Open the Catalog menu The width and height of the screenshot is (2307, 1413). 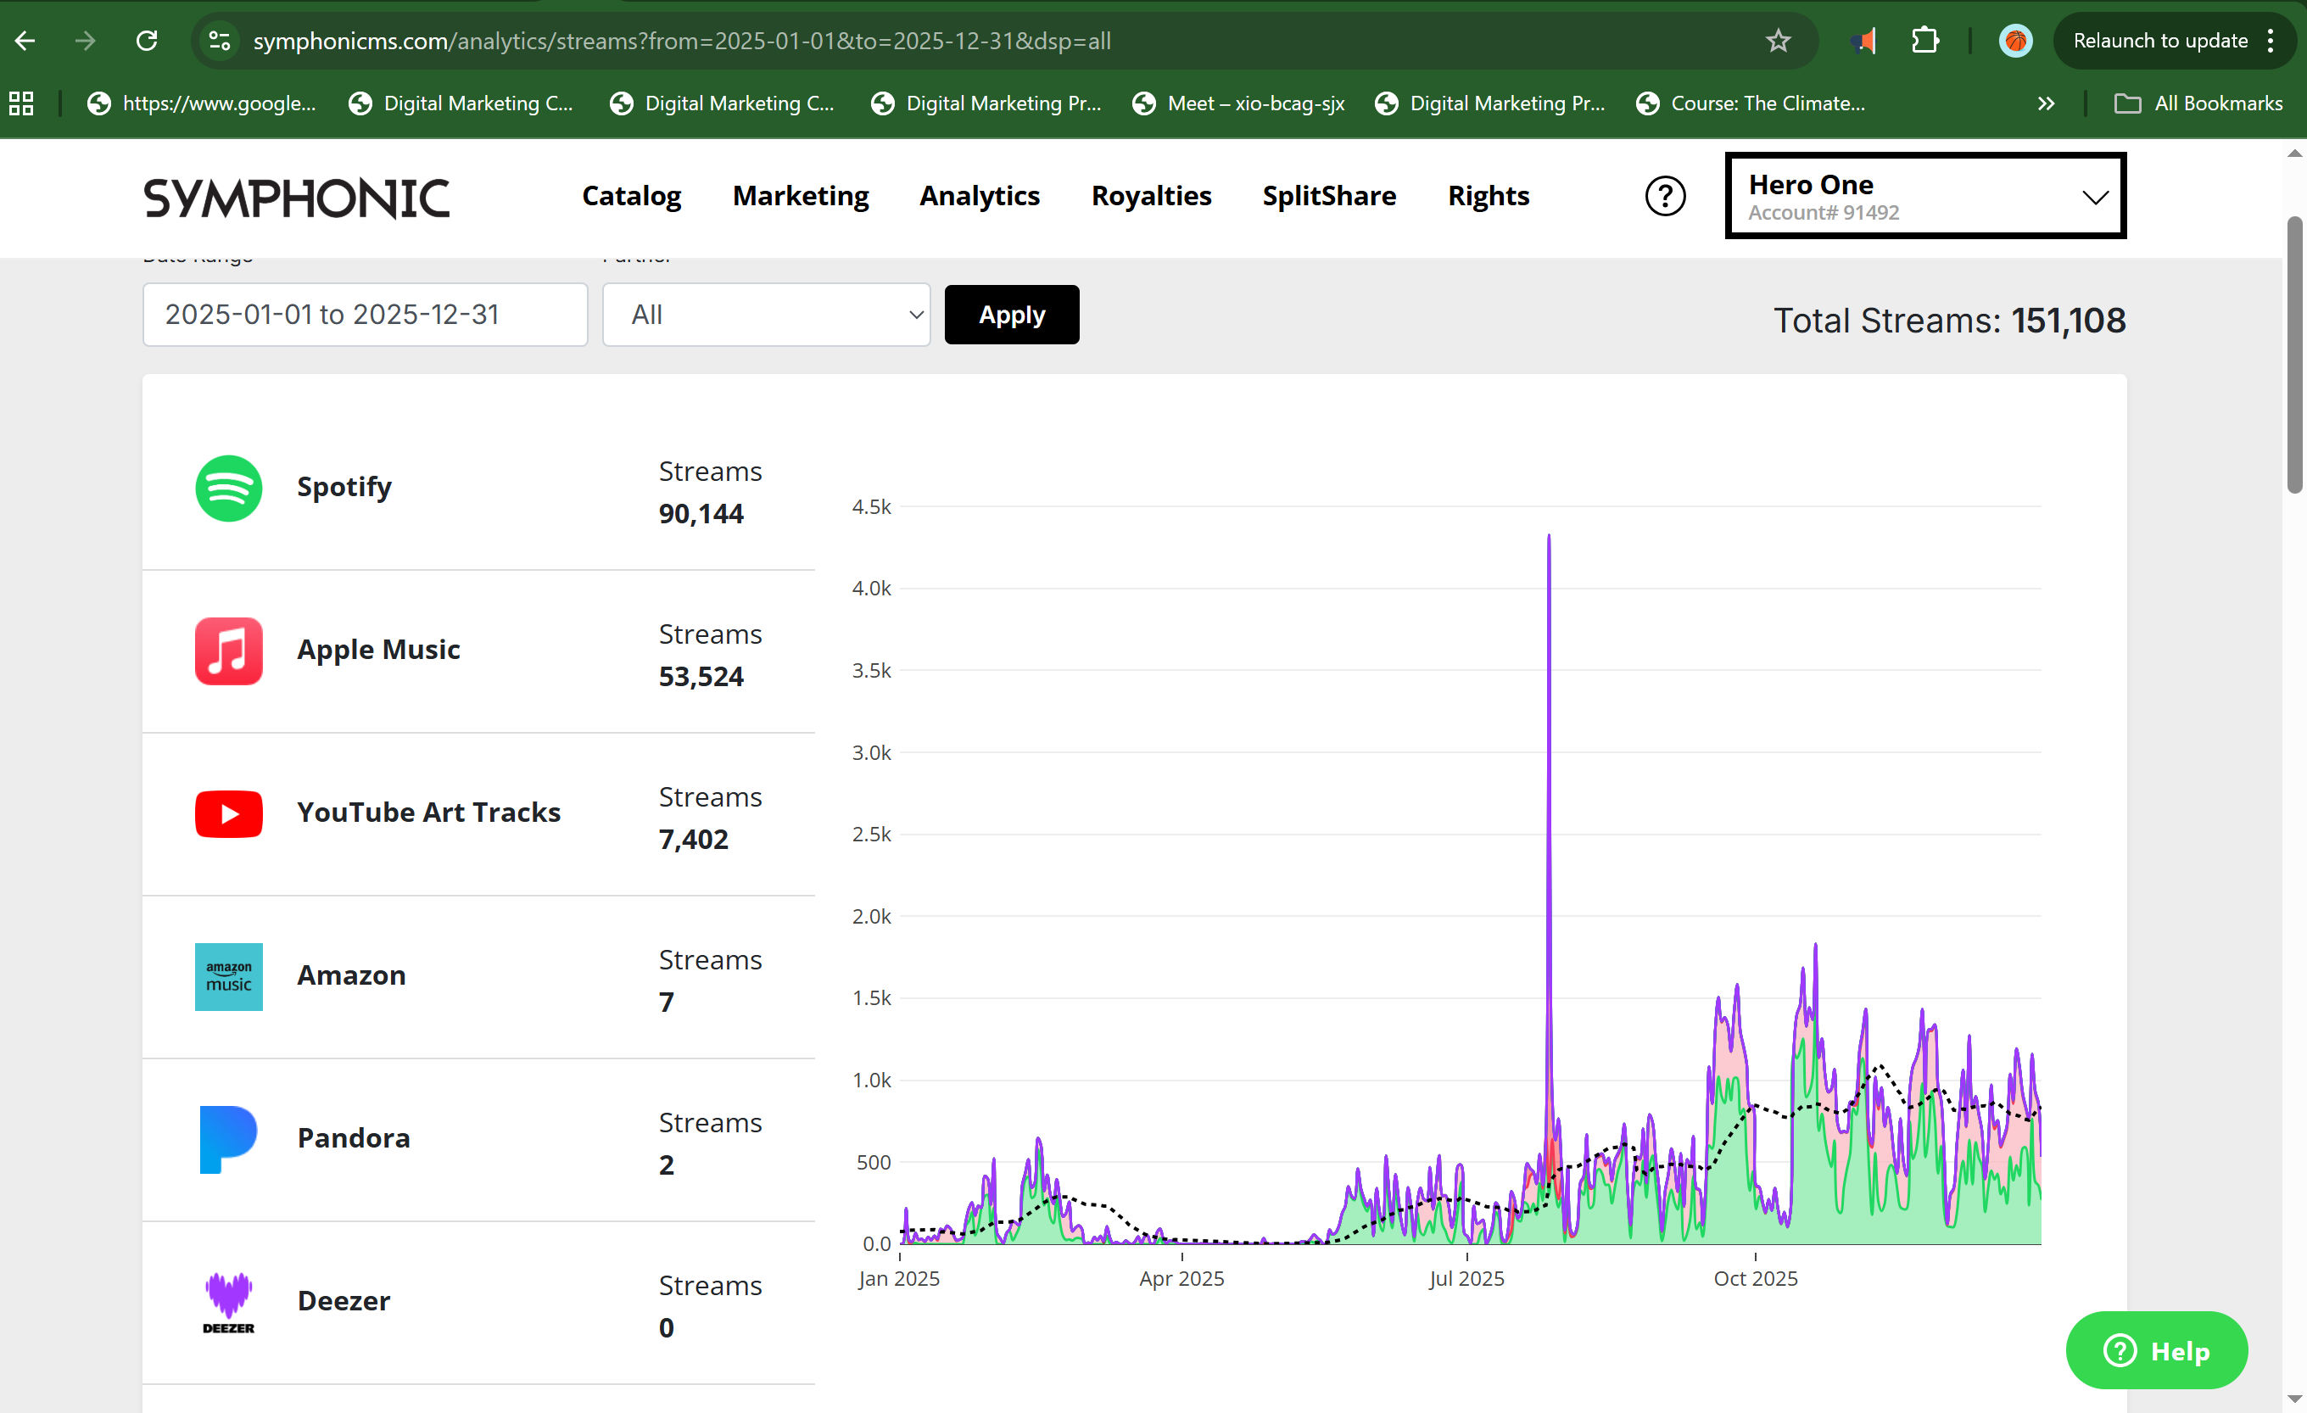point(631,196)
